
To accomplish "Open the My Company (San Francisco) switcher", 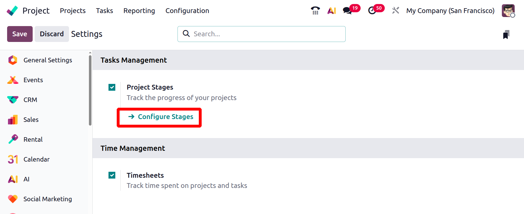I will click(450, 11).
